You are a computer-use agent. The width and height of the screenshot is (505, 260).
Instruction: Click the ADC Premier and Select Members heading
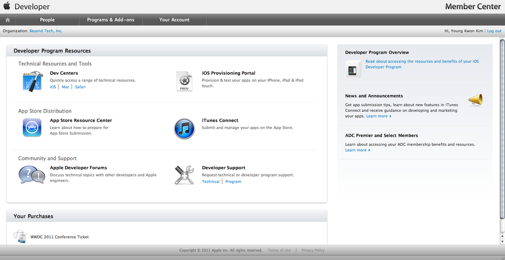point(382,136)
